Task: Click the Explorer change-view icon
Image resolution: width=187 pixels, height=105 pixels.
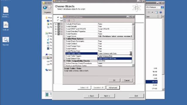Action: [x=149, y=12]
